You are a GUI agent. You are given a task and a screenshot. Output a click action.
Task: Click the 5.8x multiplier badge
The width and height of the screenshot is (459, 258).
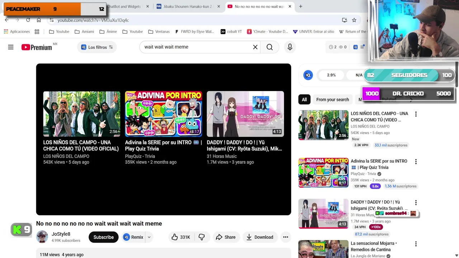[375, 186]
